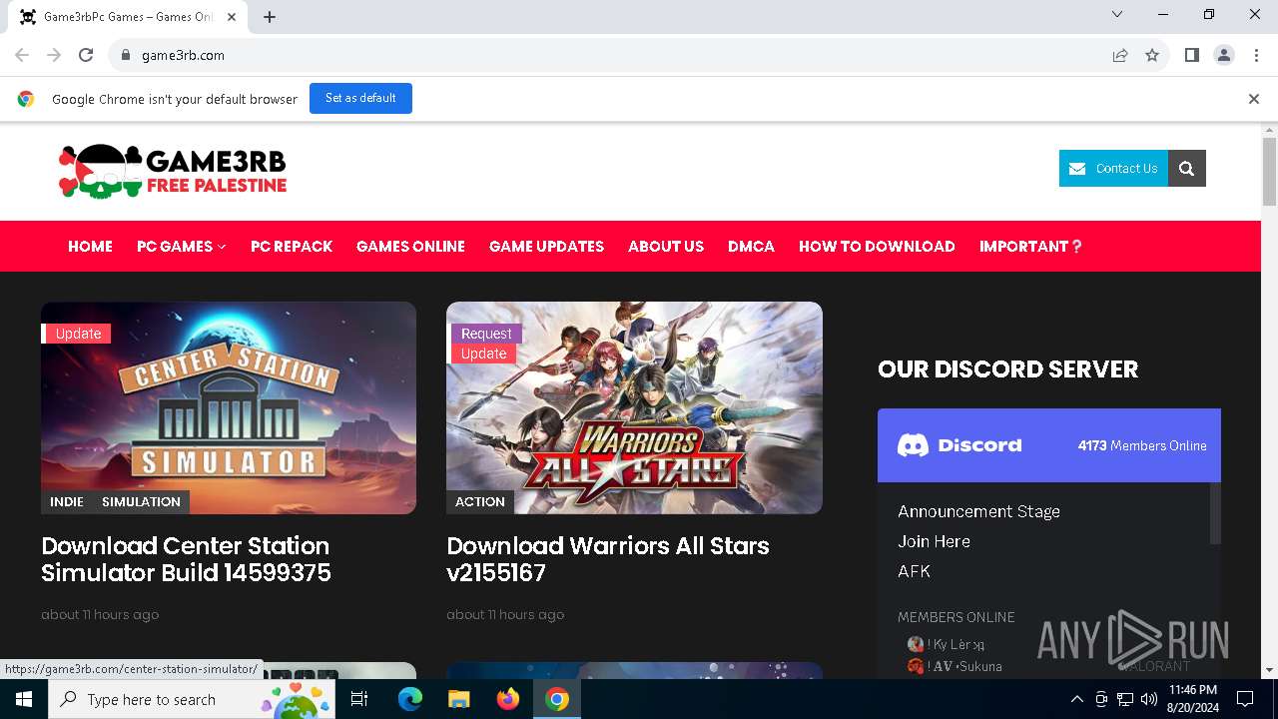This screenshot has height=719, width=1278.
Task: Open the tab search chevron
Action: pos(1117,14)
